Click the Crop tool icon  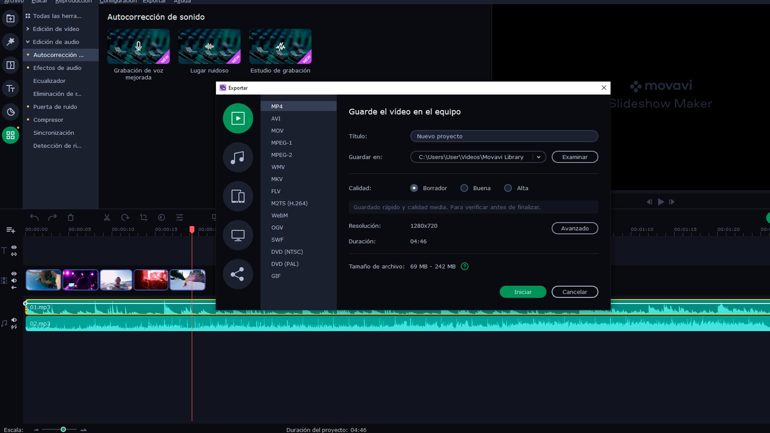click(144, 217)
